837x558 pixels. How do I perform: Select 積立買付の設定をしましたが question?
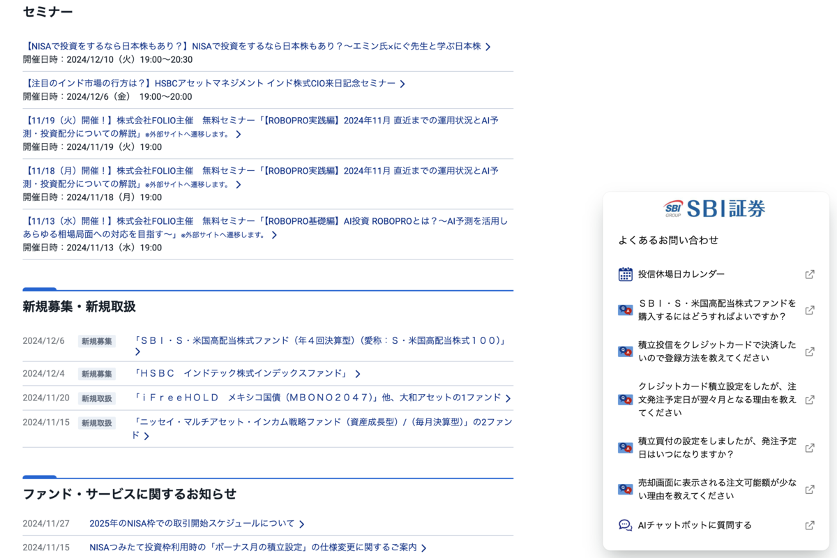(717, 448)
